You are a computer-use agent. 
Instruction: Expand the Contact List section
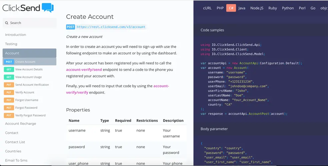[x=15, y=142]
